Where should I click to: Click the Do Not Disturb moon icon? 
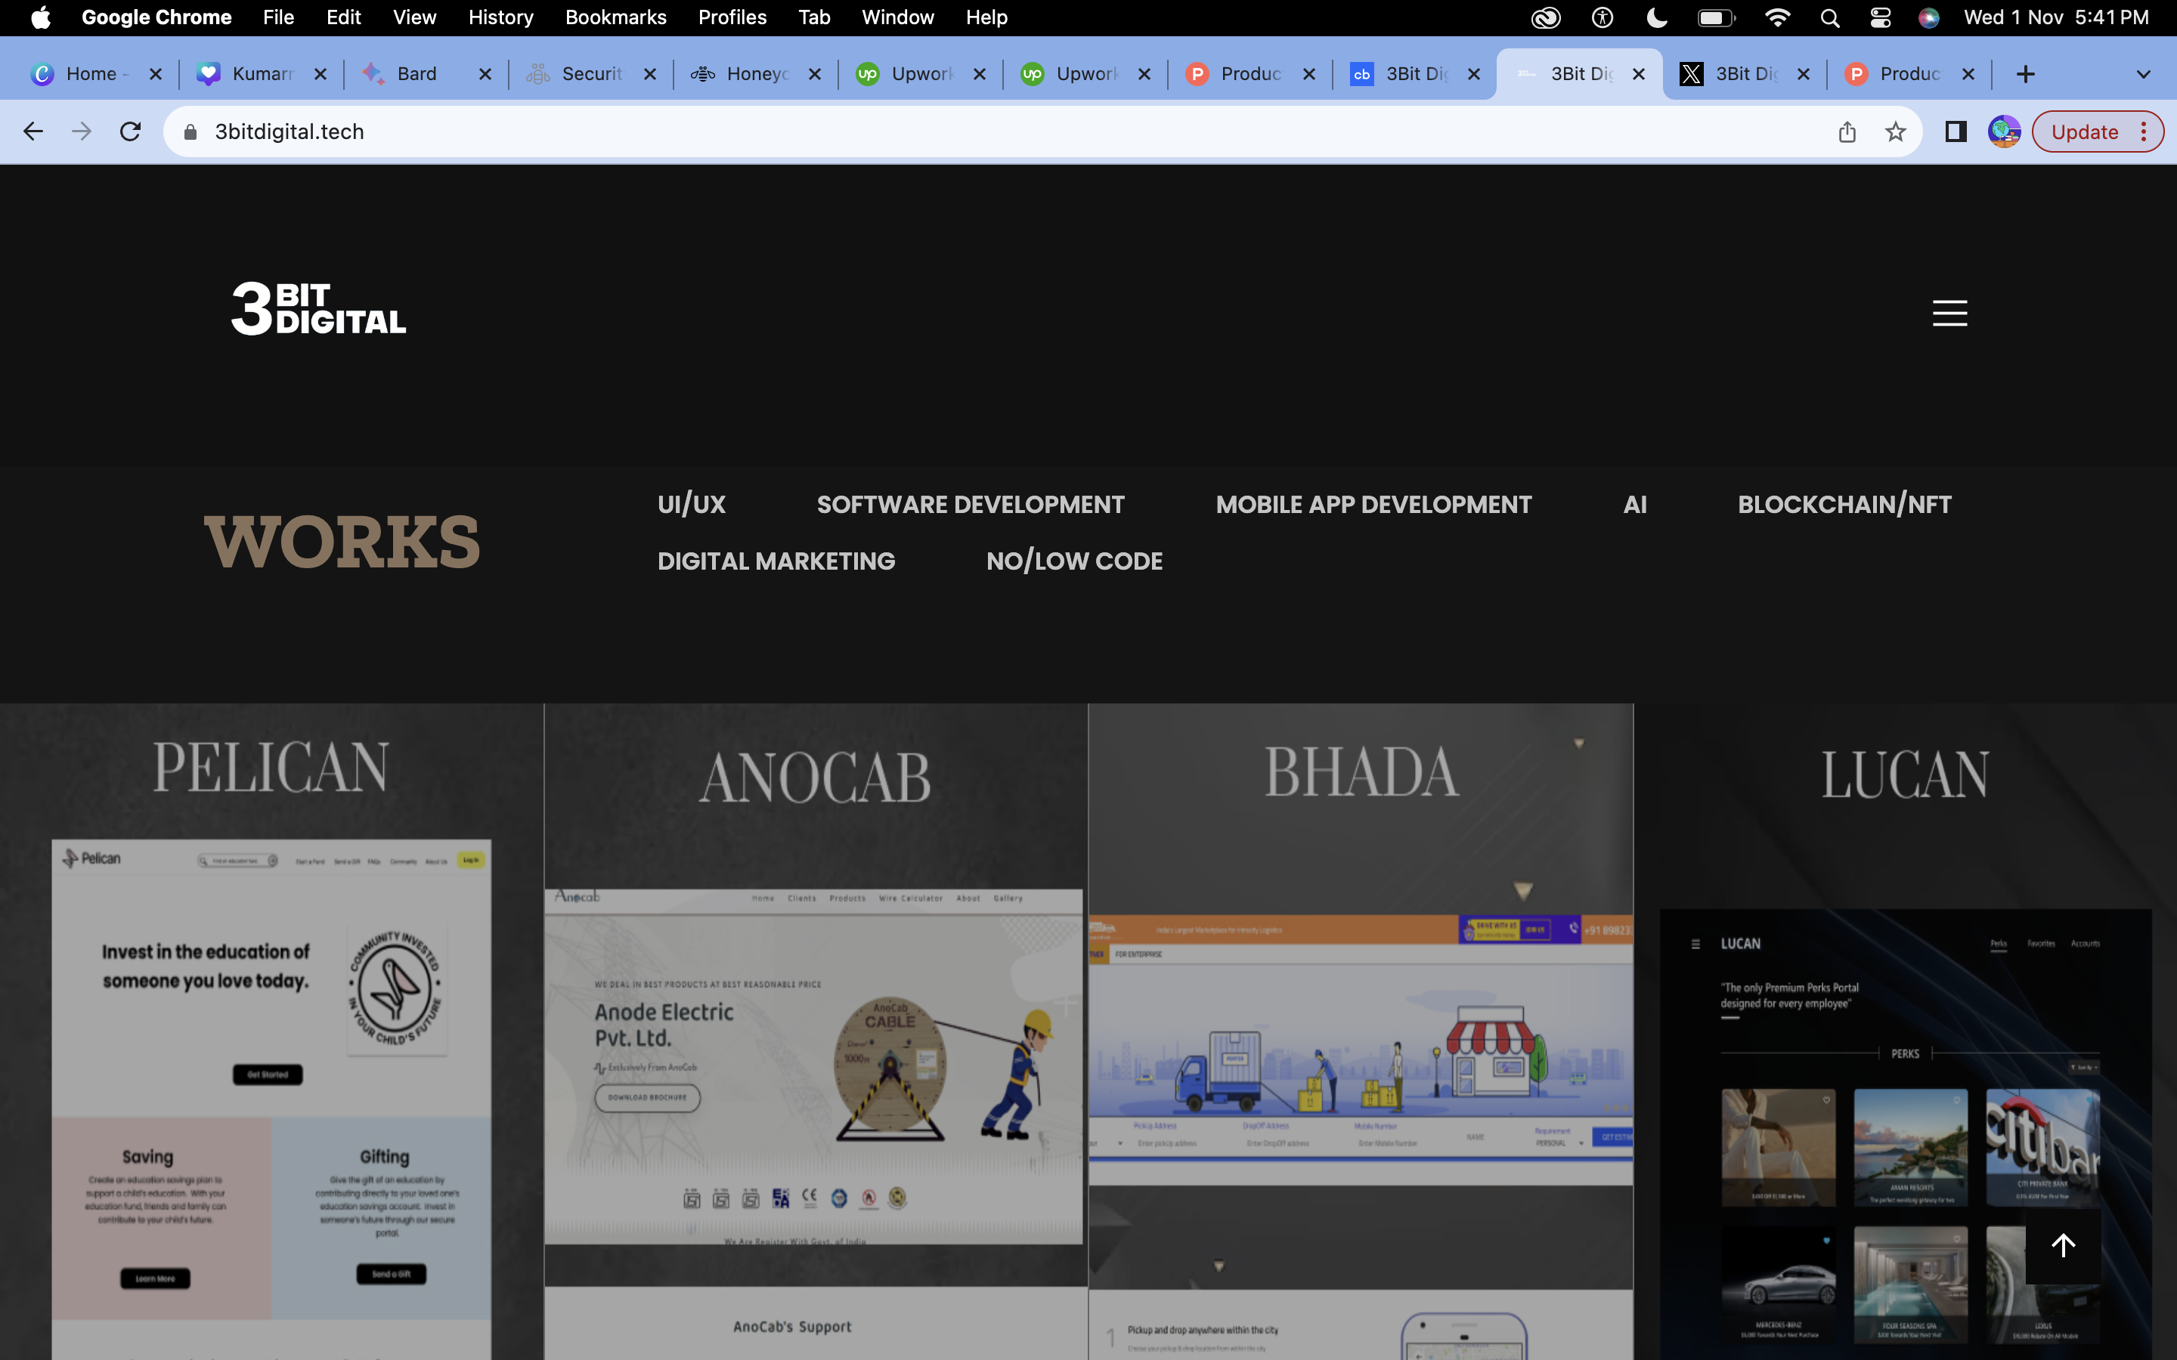[x=1657, y=17]
